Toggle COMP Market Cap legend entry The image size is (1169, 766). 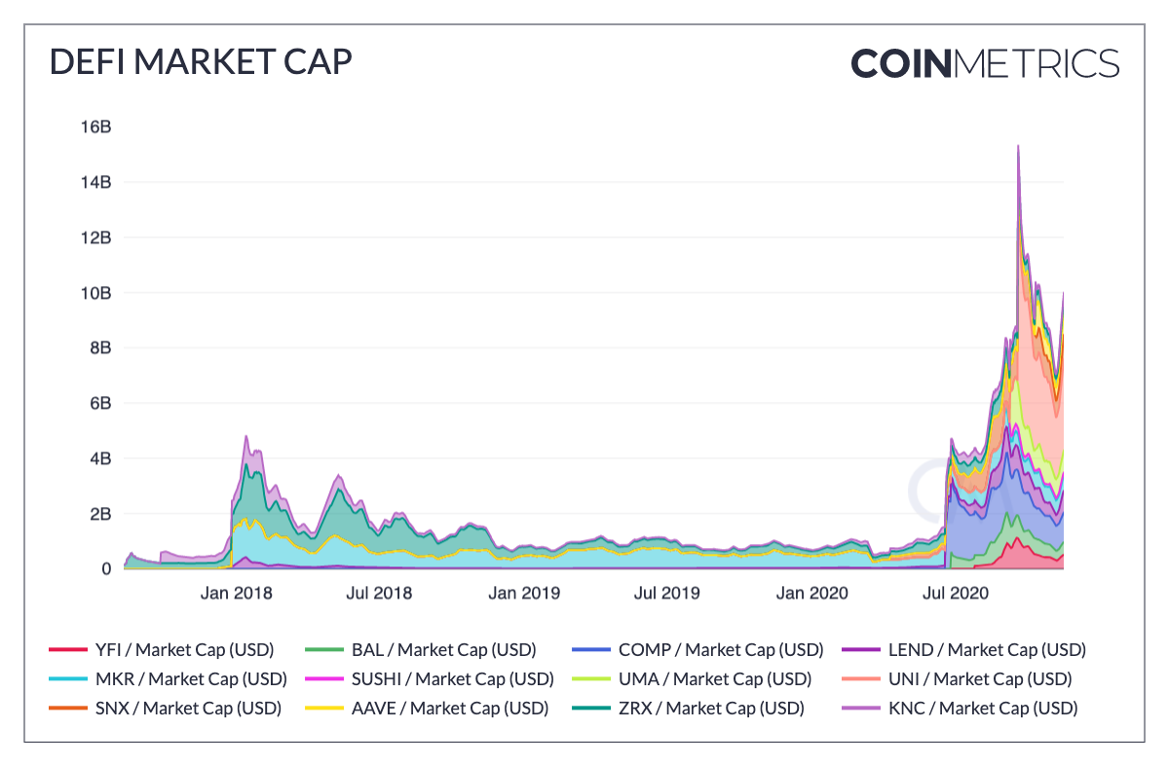pos(707,649)
